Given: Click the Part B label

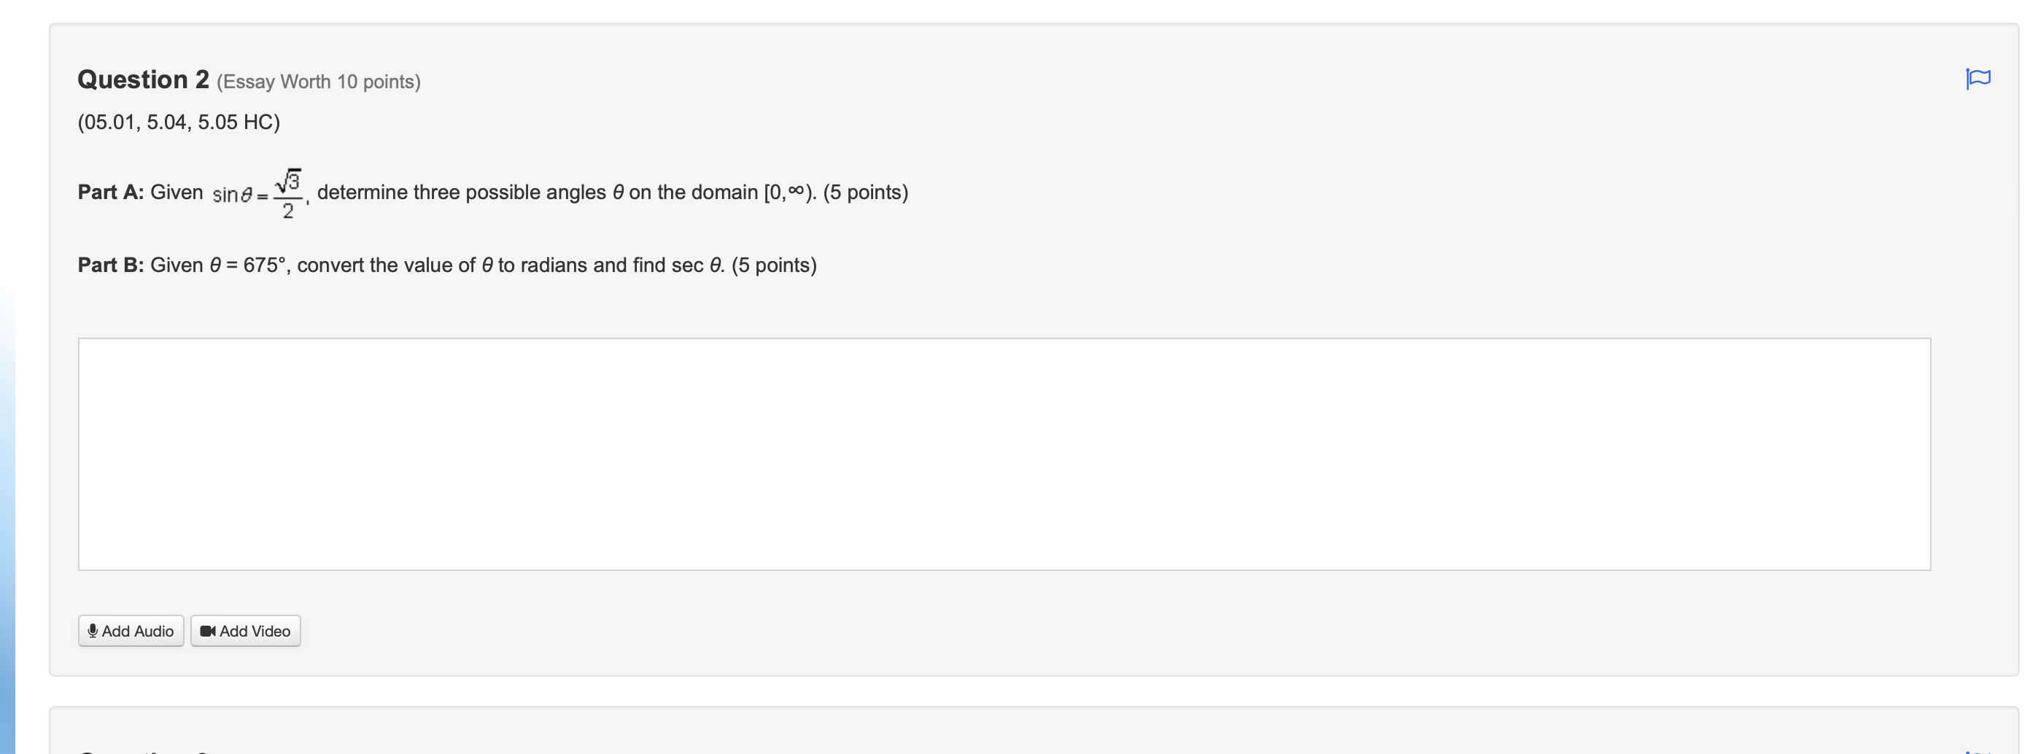Looking at the screenshot, I should tap(111, 265).
